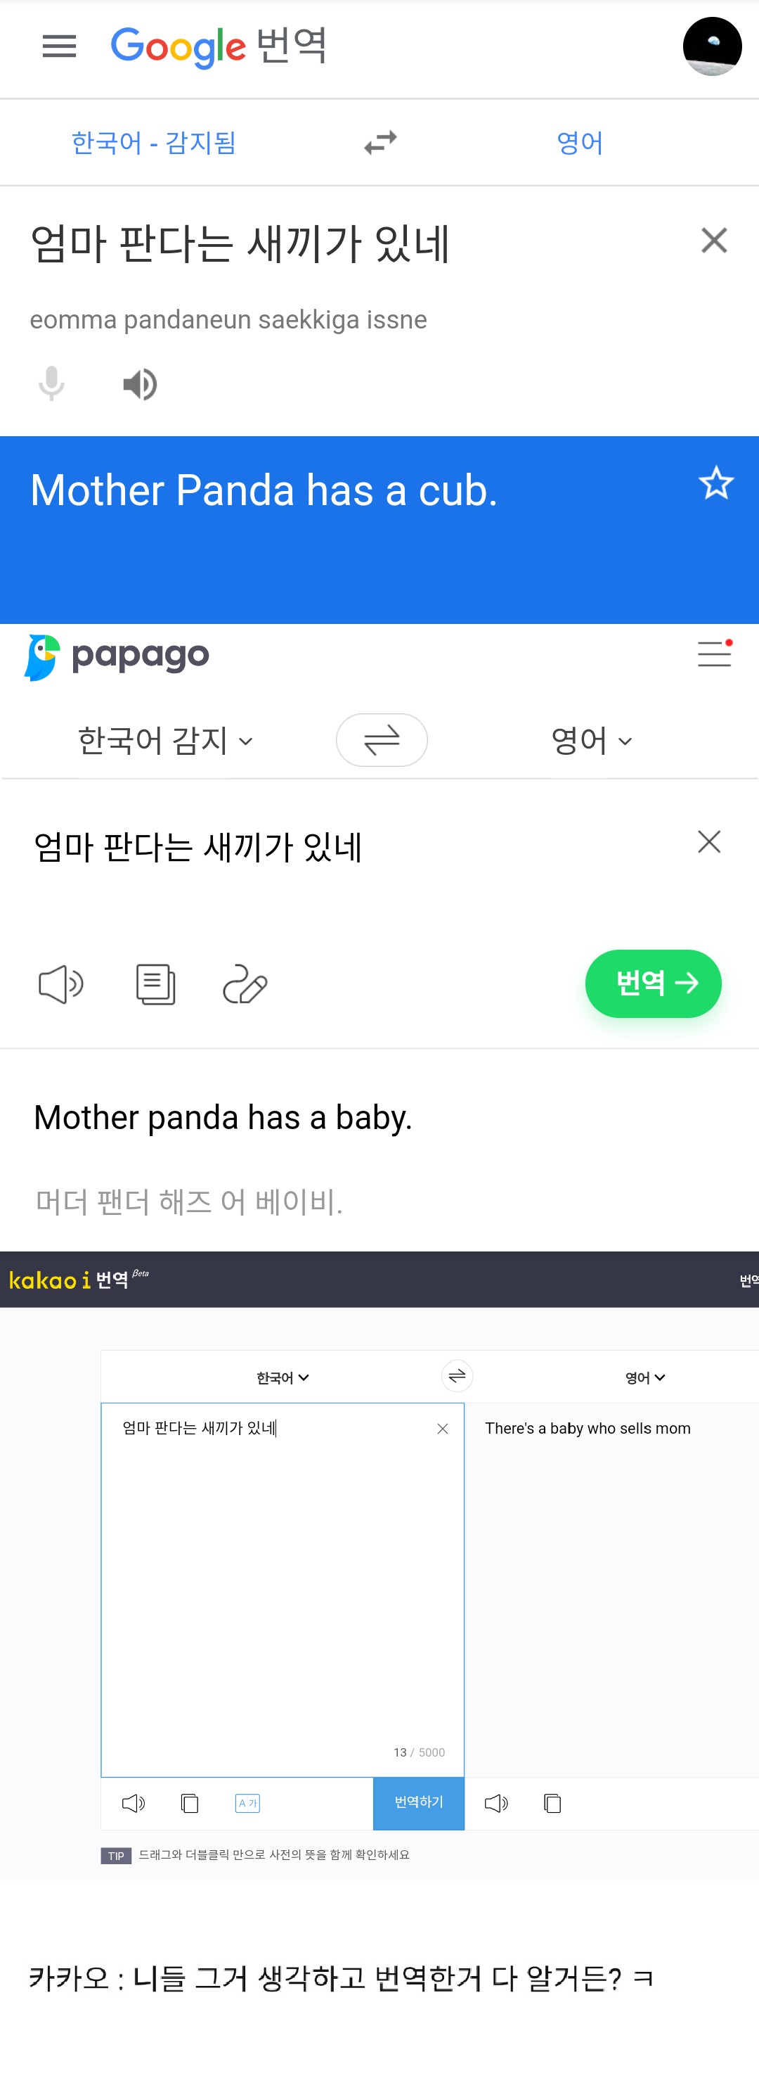The width and height of the screenshot is (759, 2083).
Task: Click the blue Kakao translate button
Action: point(418,1802)
